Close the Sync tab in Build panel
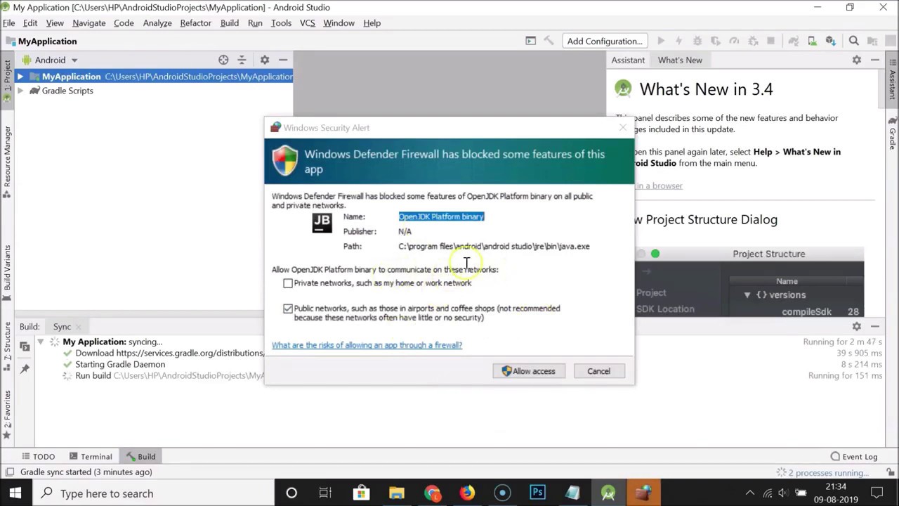Image resolution: width=899 pixels, height=506 pixels. pyautogui.click(x=79, y=327)
